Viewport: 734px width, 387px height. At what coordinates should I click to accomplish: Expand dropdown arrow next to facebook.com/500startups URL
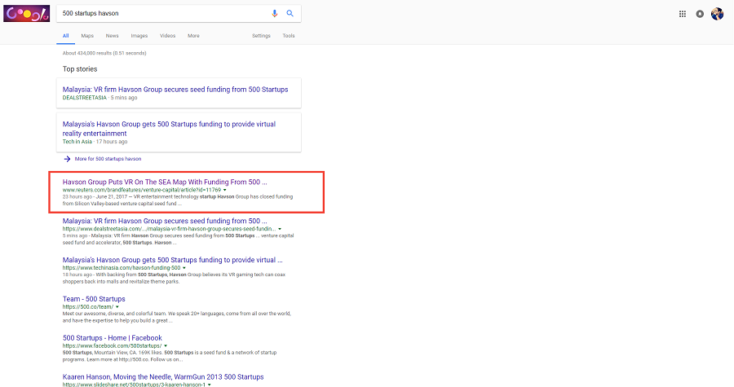pyautogui.click(x=166, y=346)
